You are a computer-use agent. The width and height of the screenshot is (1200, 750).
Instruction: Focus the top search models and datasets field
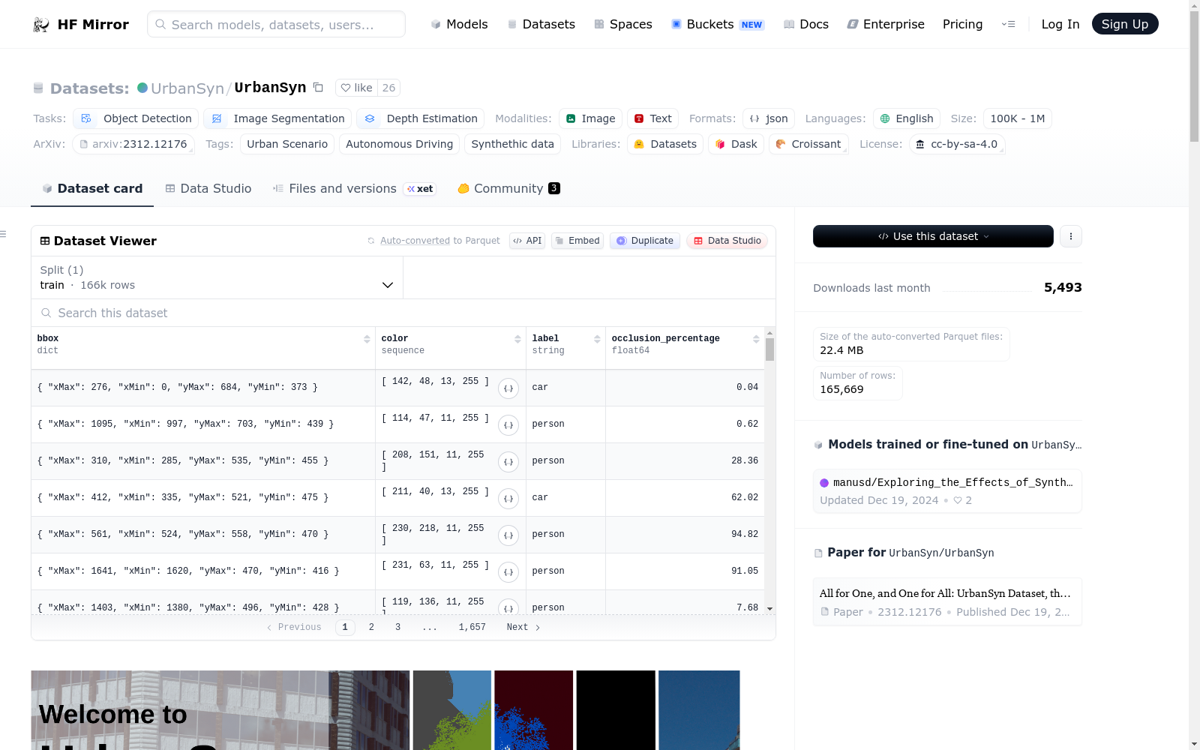276,24
